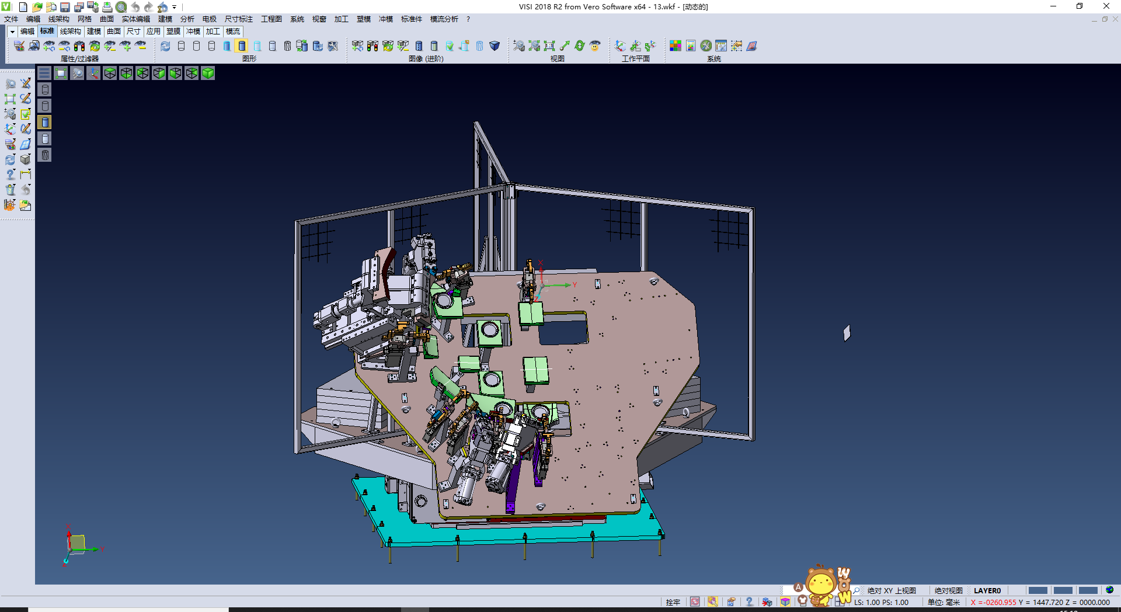Toggle the highlighted shaded cylinder display mode
The image size is (1121, 612).
pyautogui.click(x=242, y=46)
